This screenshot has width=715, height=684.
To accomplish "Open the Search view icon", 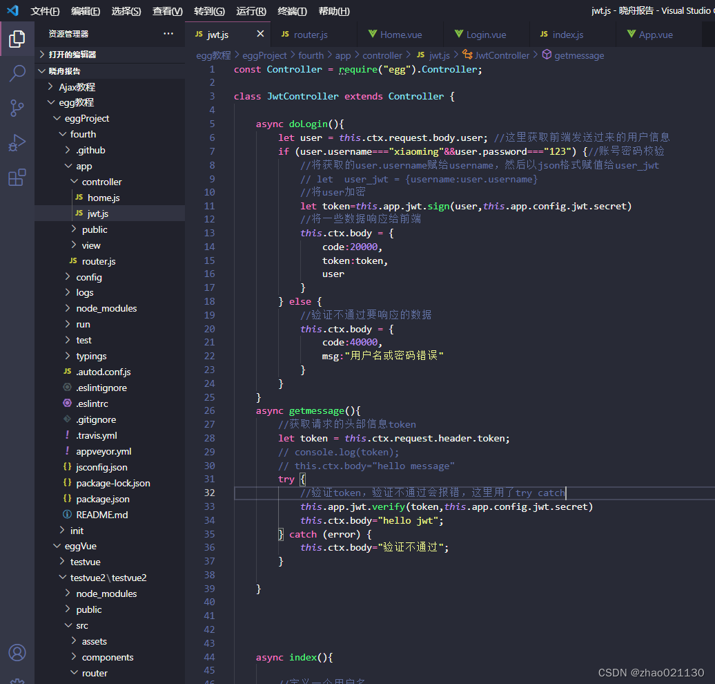I will tap(17, 73).
